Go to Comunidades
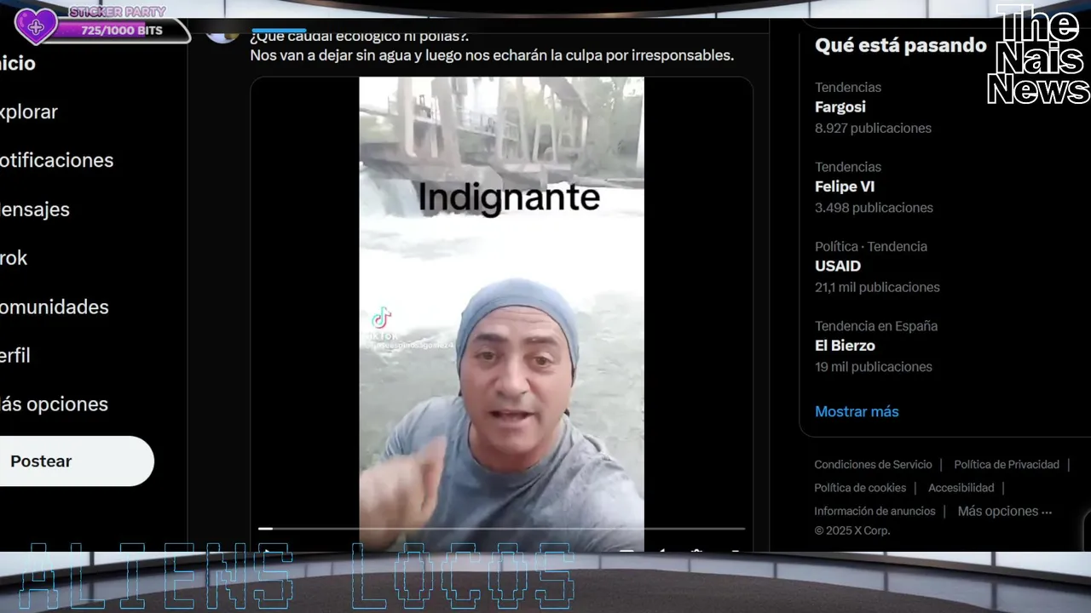This screenshot has width=1091, height=613. click(x=54, y=307)
